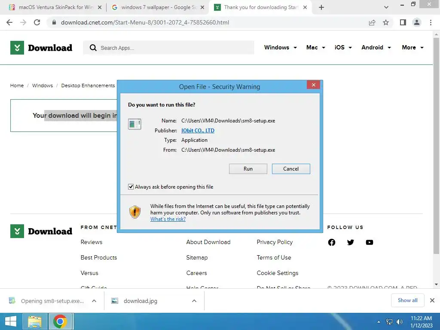Click the green Download logo in header
This screenshot has height=330, width=440.
point(41,48)
